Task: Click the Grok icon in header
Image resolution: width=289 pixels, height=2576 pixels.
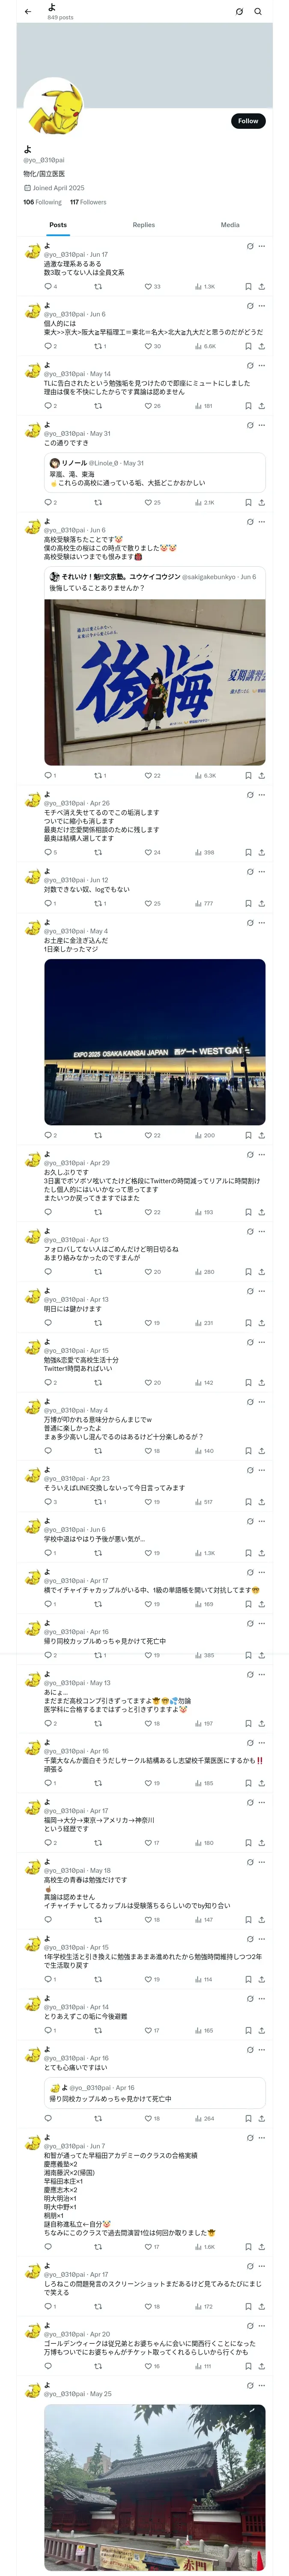Action: pos(239,12)
